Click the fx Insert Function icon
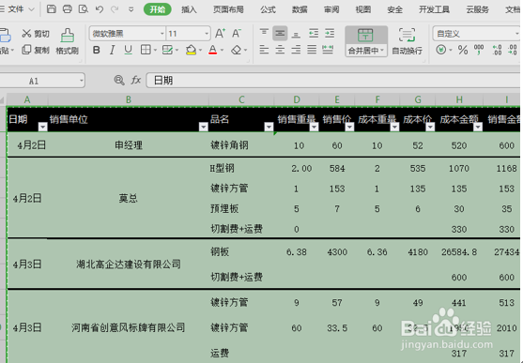Image resolution: width=523 pixels, height=363 pixels. [135, 80]
